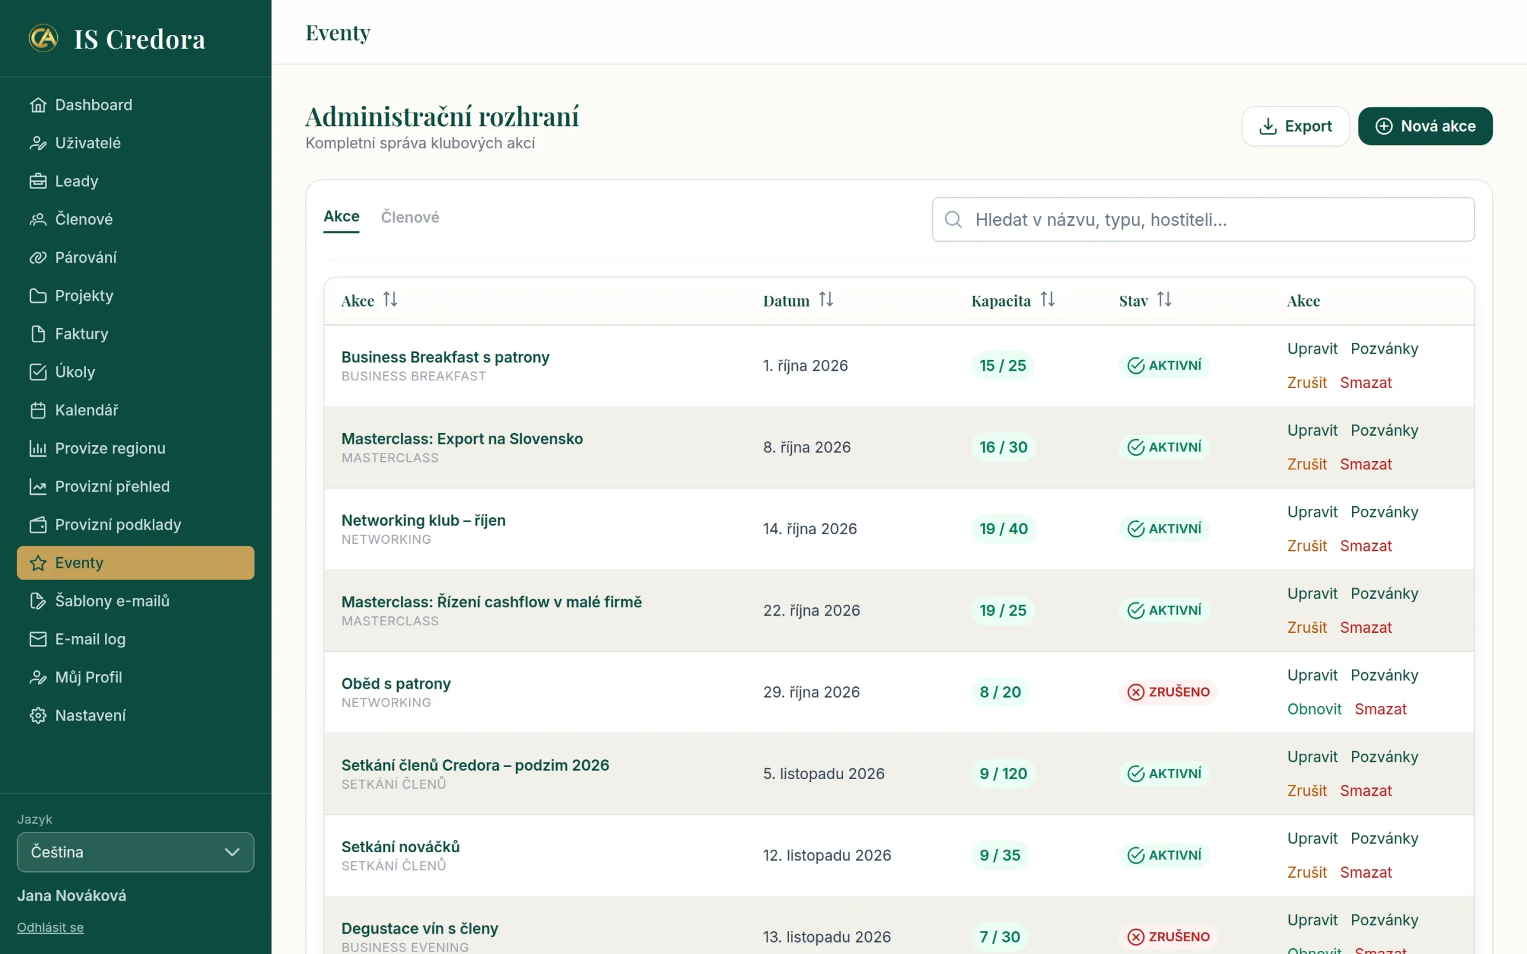The height and width of the screenshot is (954, 1527).
Task: Click the Projekty folder icon
Action: click(x=38, y=296)
